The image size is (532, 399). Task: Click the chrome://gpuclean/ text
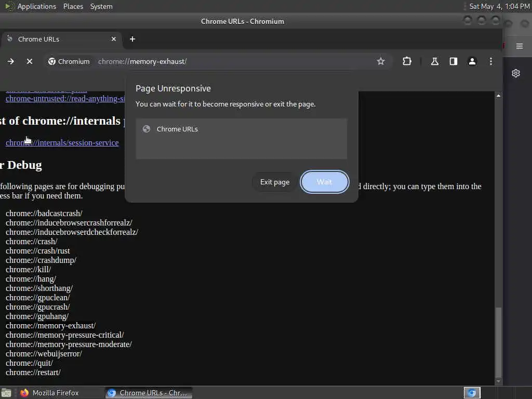tap(37, 298)
